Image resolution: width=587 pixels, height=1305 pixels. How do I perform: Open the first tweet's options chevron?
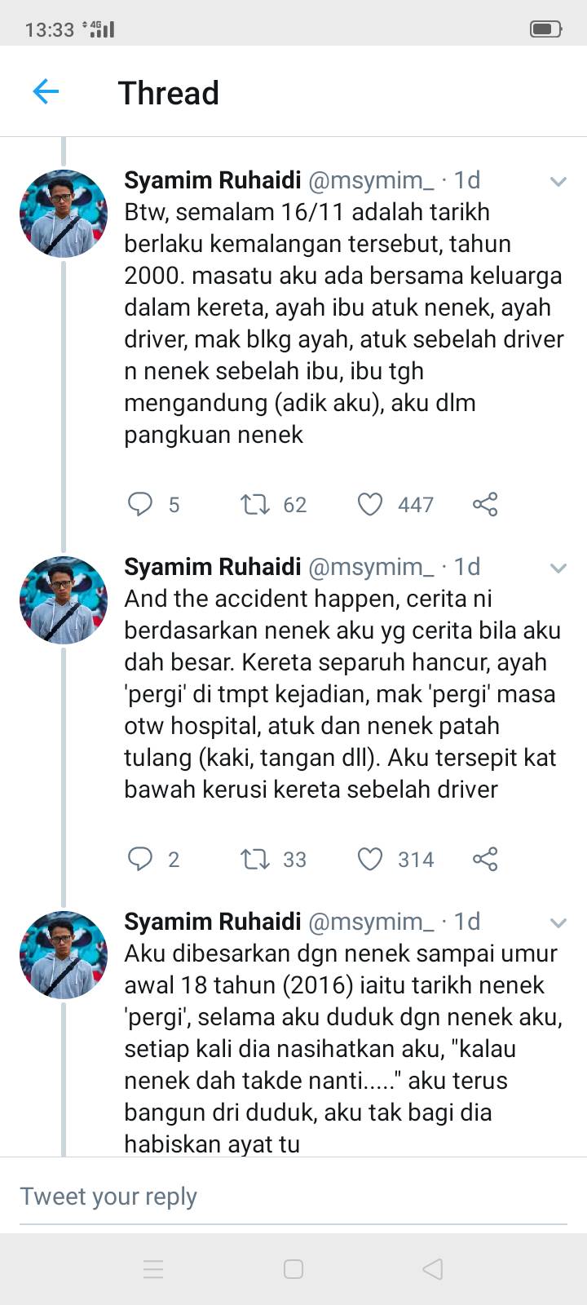coord(558,181)
